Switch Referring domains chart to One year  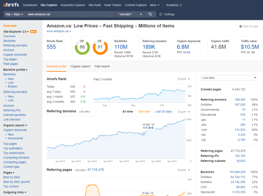[x=144, y=112]
